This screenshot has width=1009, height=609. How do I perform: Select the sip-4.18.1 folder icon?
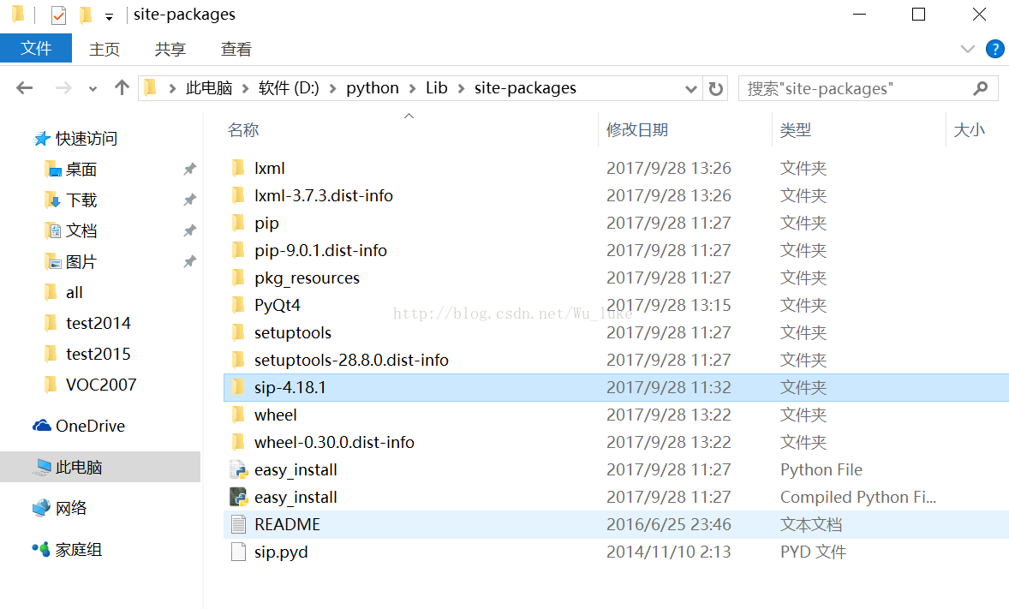(x=238, y=387)
